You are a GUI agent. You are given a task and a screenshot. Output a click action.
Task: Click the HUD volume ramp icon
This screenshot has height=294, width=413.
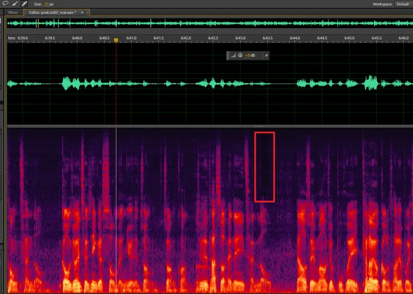pos(233,55)
